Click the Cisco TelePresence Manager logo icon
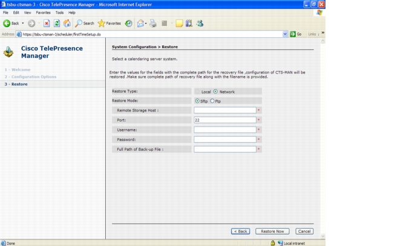This screenshot has width=395, height=246. [8, 52]
